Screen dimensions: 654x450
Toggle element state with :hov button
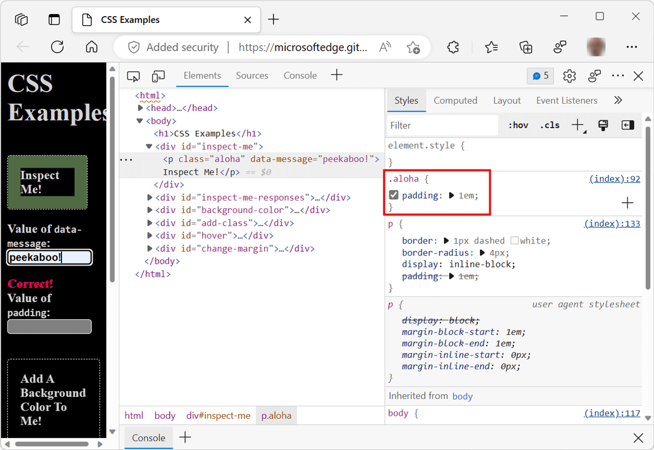click(x=517, y=125)
